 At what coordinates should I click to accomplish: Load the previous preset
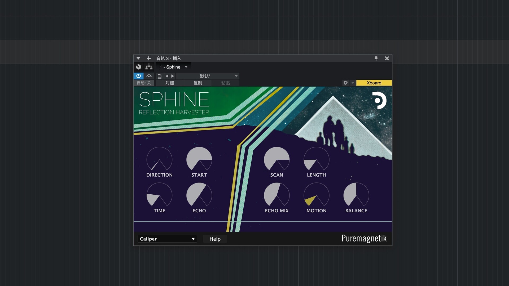[x=167, y=76]
